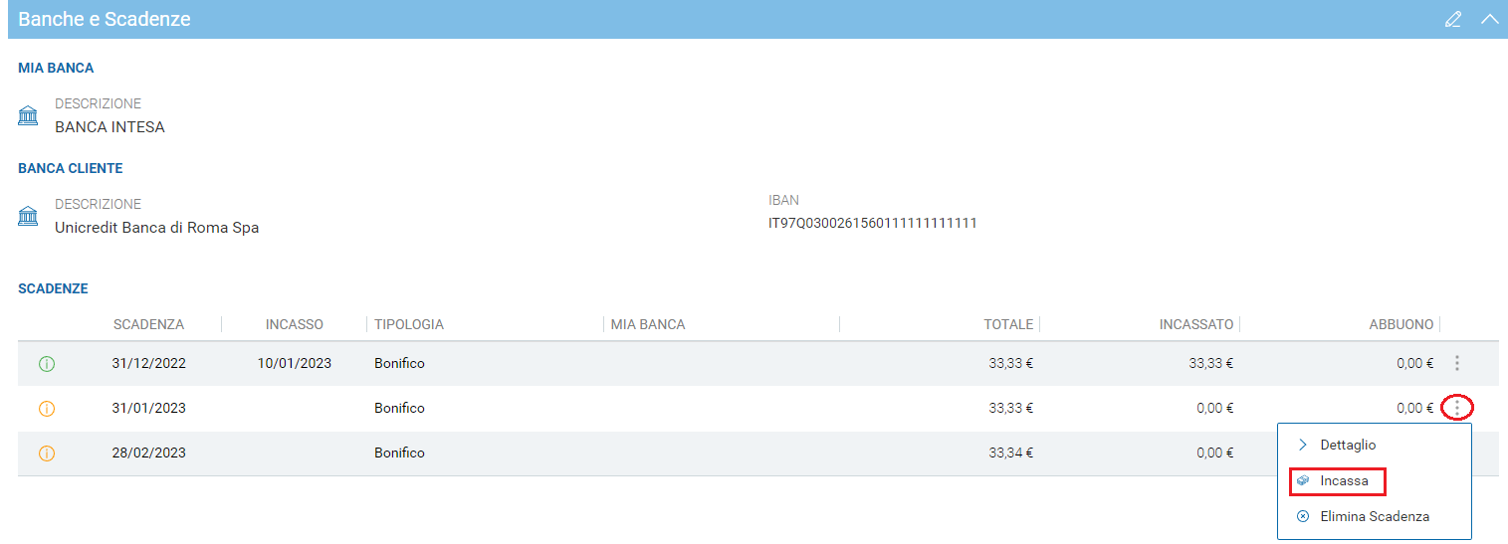Screen dimensions: 1508x544
Task: Click the ABBUONO column header
Action: point(1401,324)
